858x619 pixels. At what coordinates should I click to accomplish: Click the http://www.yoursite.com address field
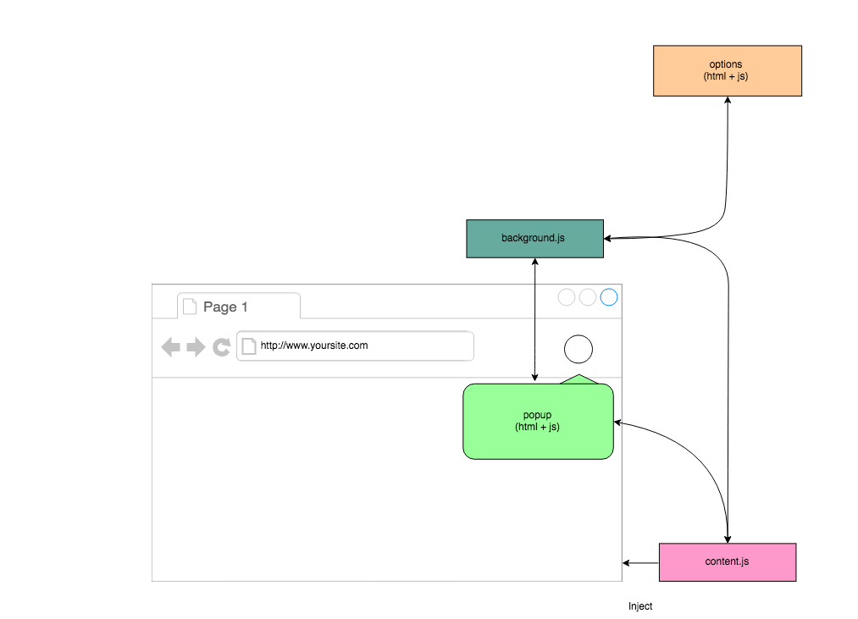tap(355, 345)
